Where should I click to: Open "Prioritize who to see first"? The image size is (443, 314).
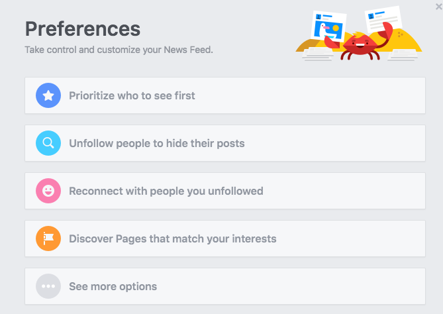[132, 95]
